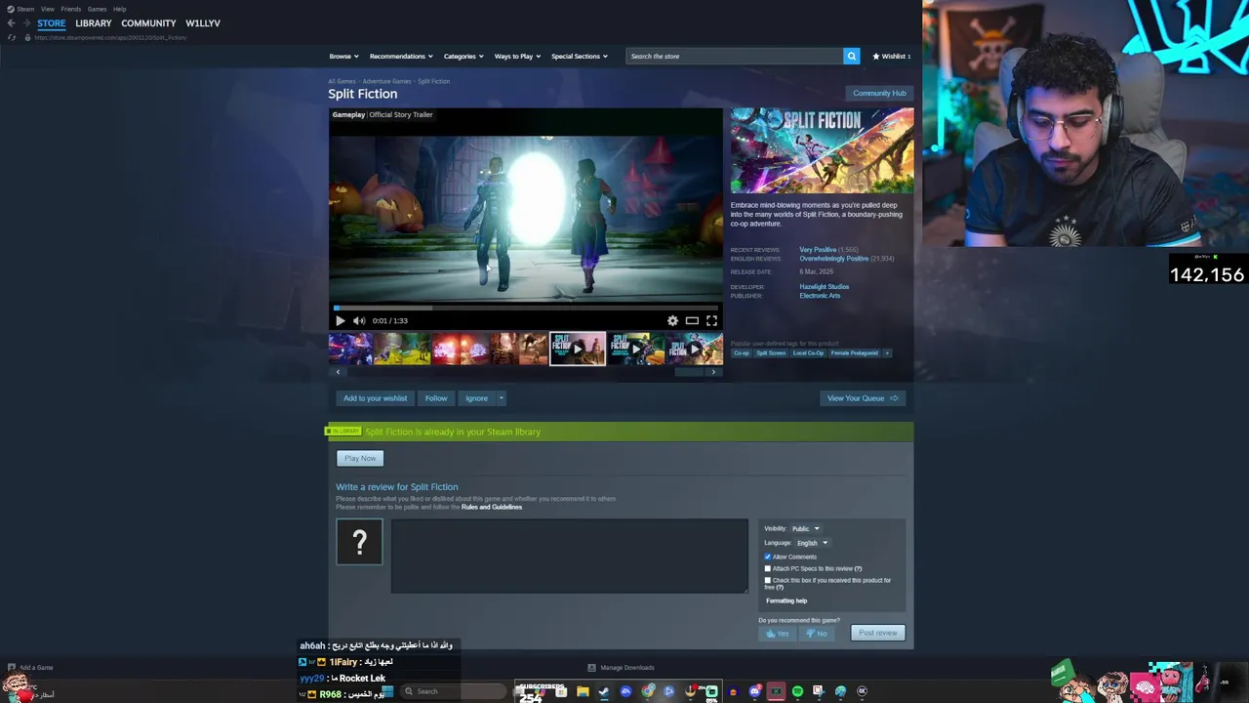Open the Friends menu
The width and height of the screenshot is (1249, 703).
point(70,9)
